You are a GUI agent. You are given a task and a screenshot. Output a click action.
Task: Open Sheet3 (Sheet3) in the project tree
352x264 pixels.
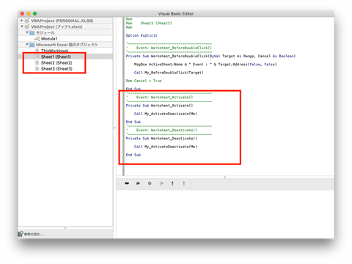click(x=56, y=69)
